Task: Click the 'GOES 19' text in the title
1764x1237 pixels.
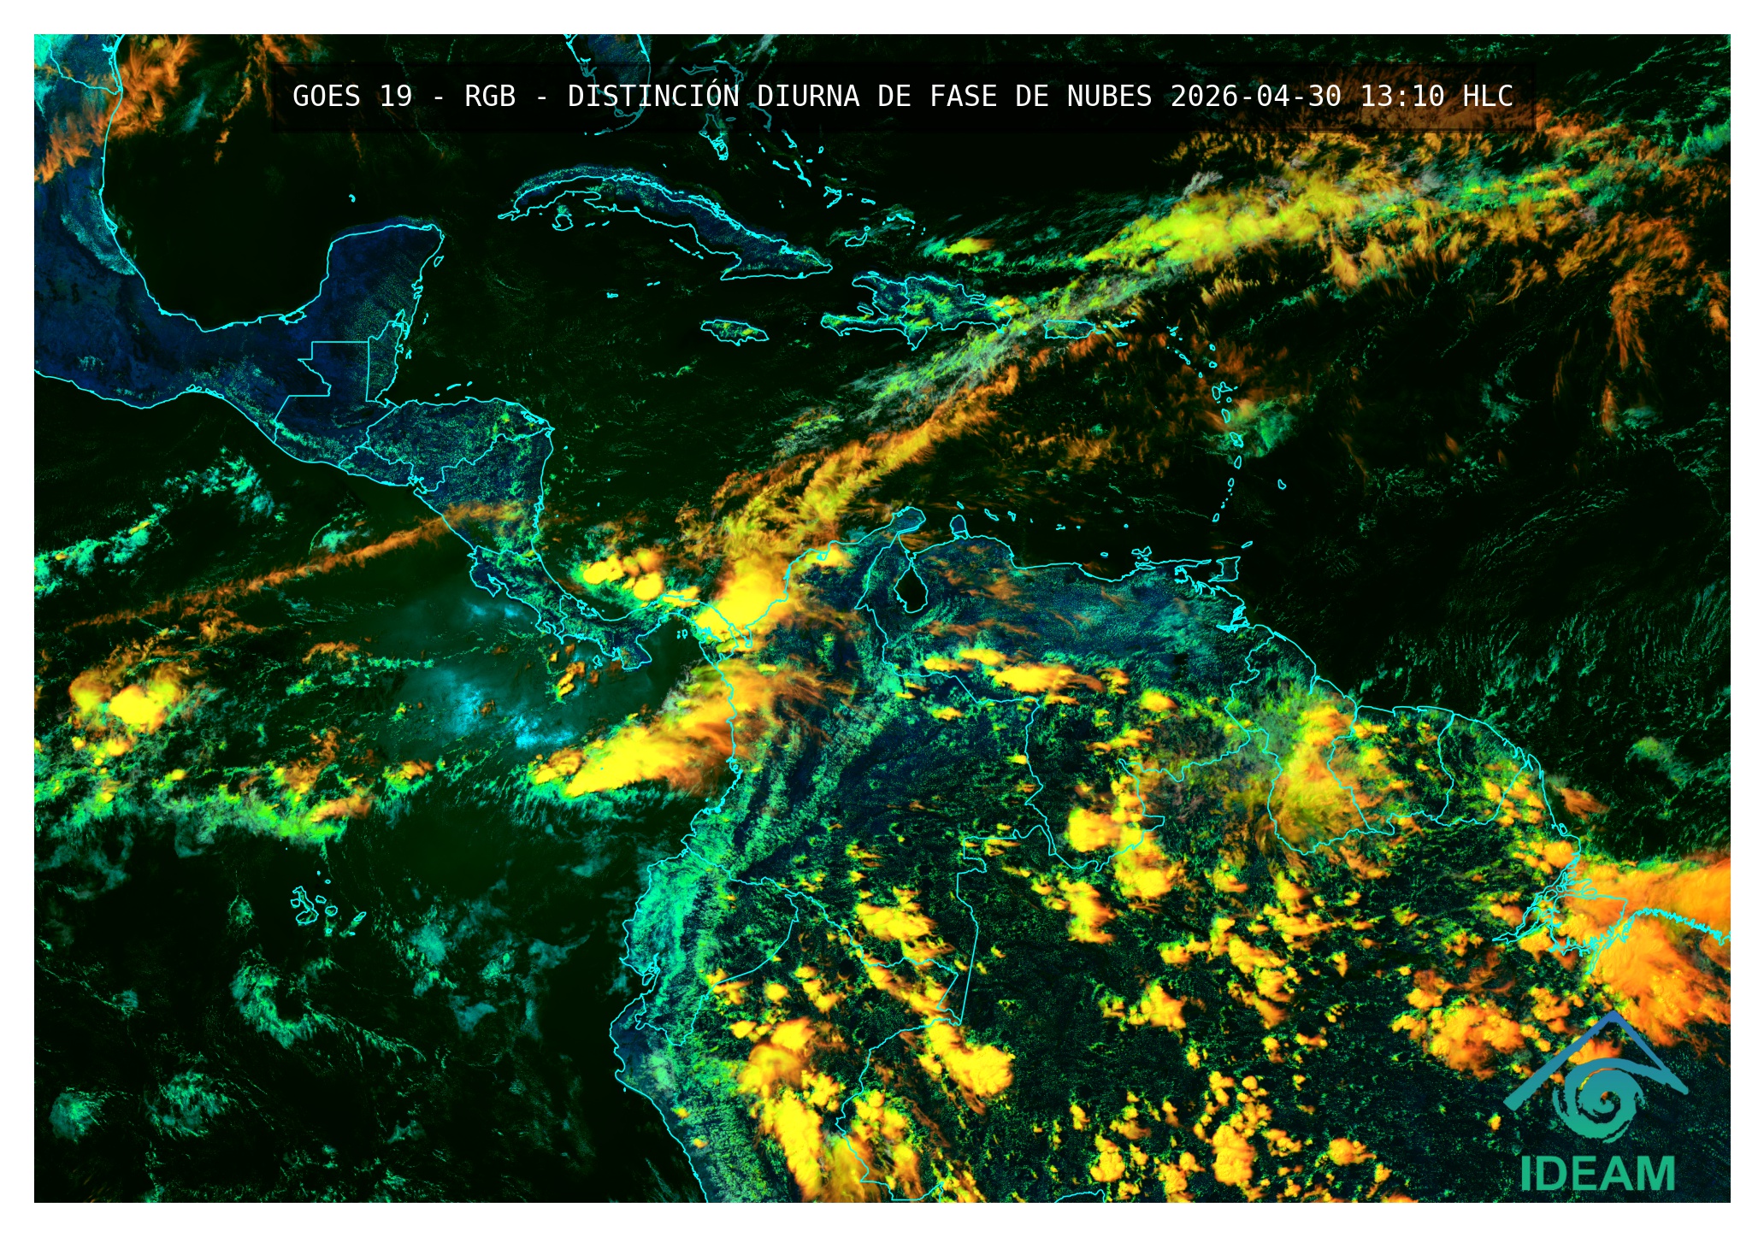Action: click(x=352, y=97)
